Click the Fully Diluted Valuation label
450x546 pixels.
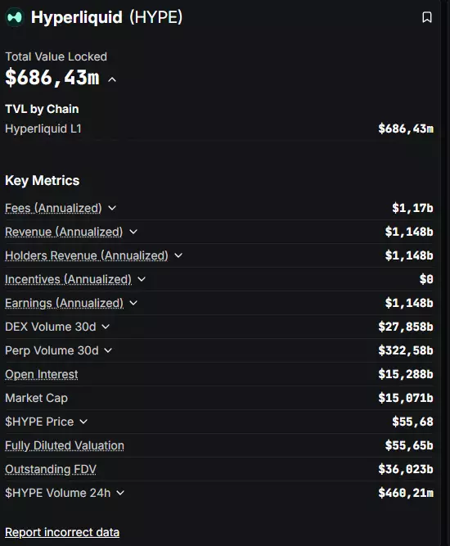[x=65, y=445]
